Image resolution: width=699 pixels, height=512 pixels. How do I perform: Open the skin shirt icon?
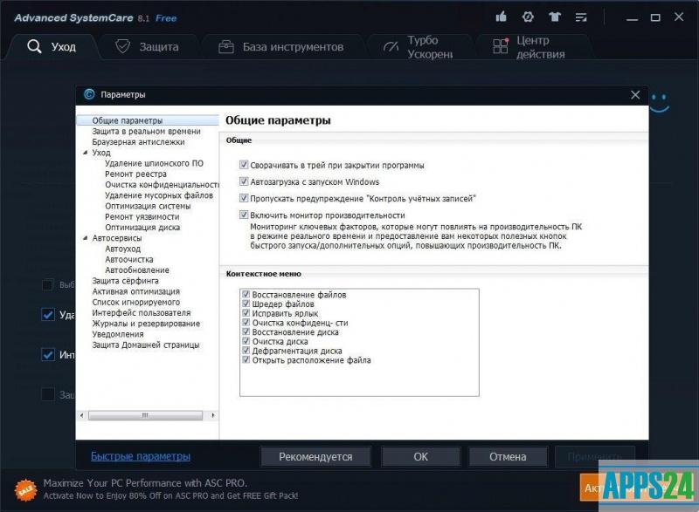click(x=555, y=17)
